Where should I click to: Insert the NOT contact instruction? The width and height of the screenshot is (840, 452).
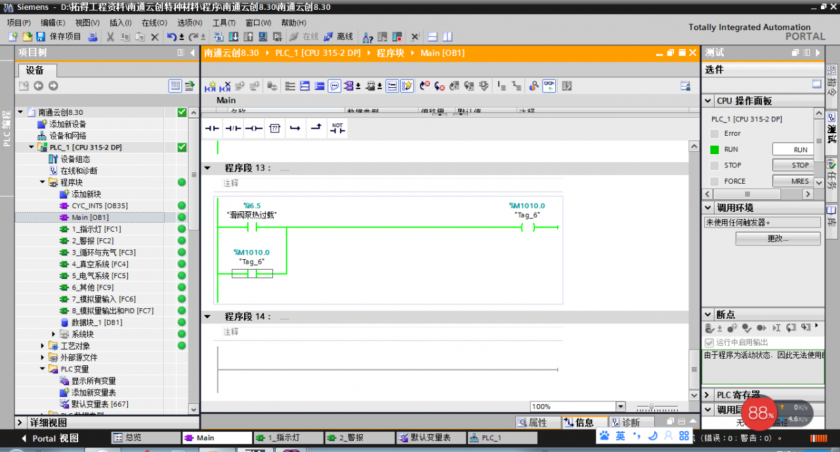[x=337, y=129]
